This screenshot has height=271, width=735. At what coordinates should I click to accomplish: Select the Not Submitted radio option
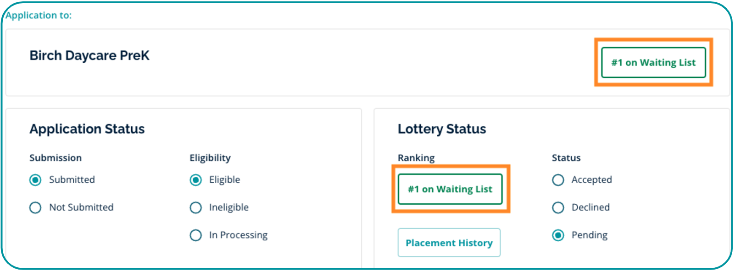point(35,208)
